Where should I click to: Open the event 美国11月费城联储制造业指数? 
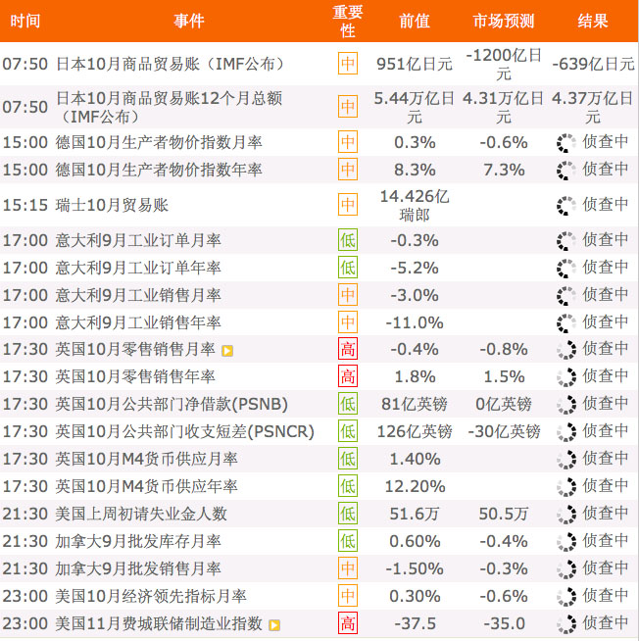159,623
